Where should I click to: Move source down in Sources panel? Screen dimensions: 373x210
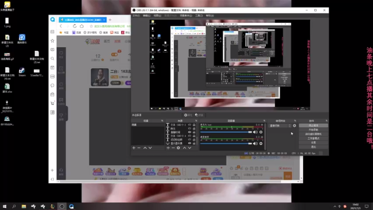[x=189, y=148]
